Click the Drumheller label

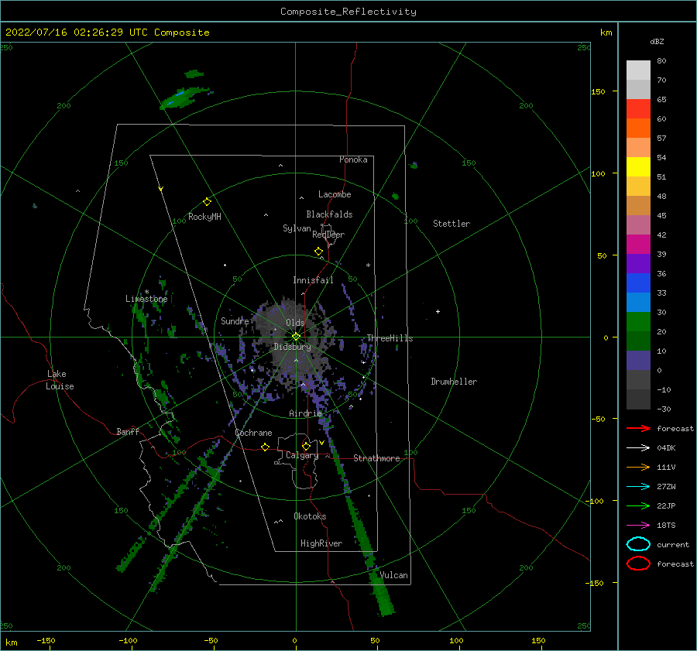point(453,382)
